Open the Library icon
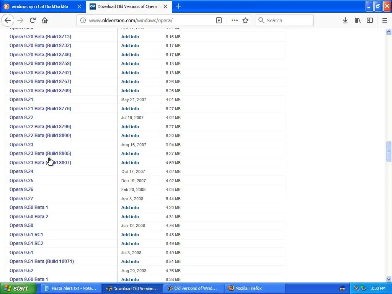The width and height of the screenshot is (392, 294). tap(358, 21)
